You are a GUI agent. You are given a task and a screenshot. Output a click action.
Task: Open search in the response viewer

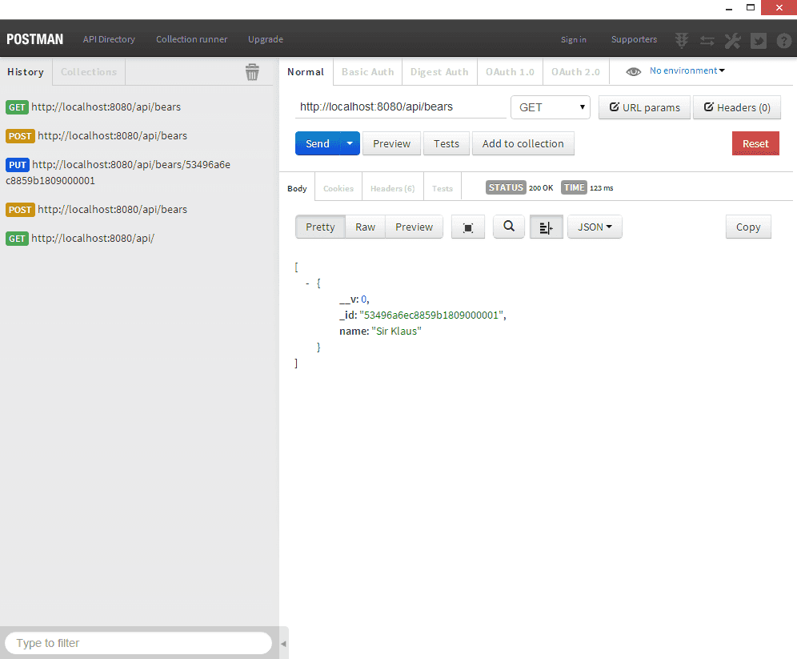pos(509,227)
